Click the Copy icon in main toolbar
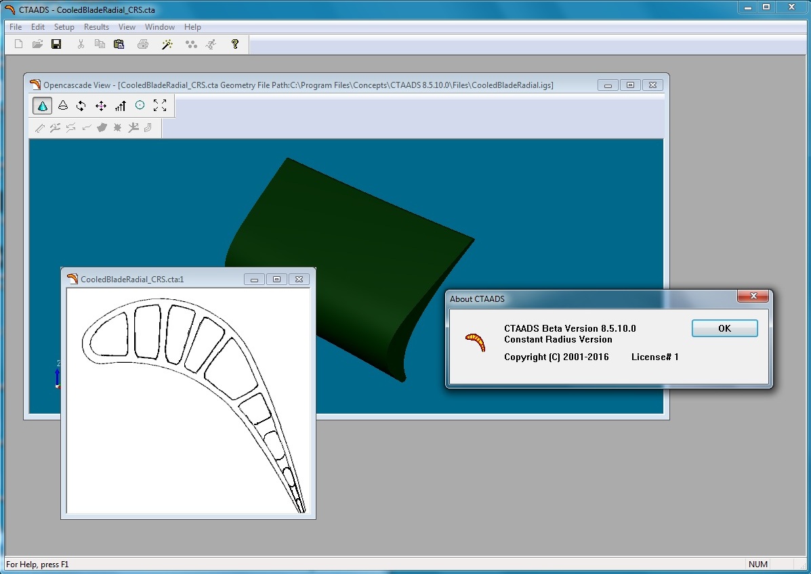Screen dimensions: 811x574 pos(100,45)
